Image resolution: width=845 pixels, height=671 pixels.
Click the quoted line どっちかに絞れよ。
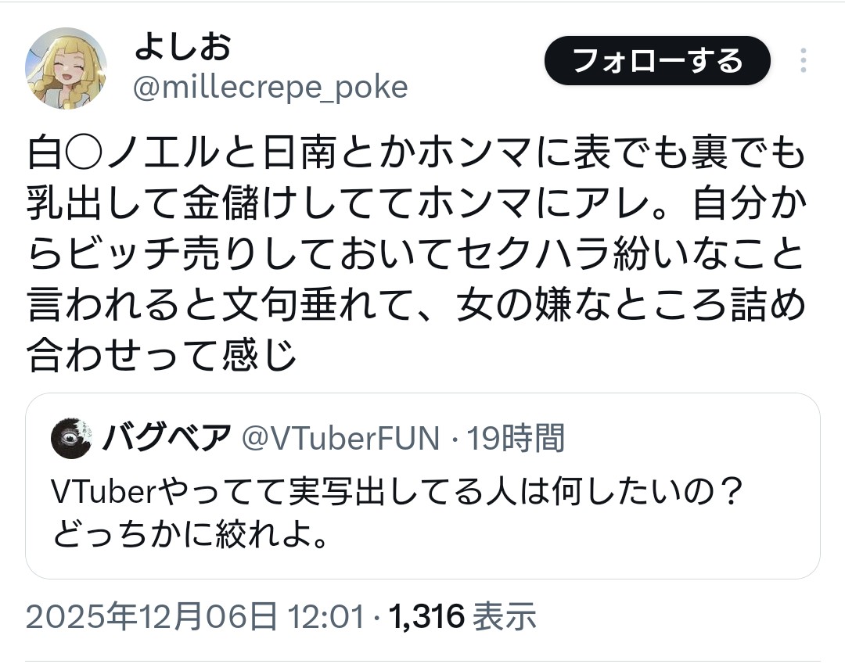click(189, 536)
